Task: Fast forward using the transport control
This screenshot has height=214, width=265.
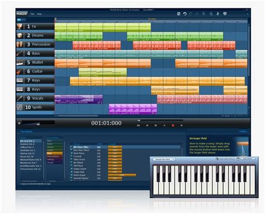Action: coord(182,125)
